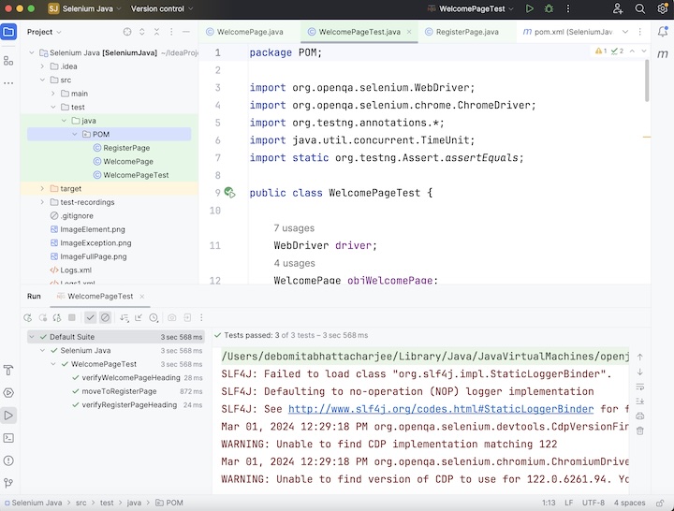Toggle soft-wrap in the console output

[x=639, y=386]
